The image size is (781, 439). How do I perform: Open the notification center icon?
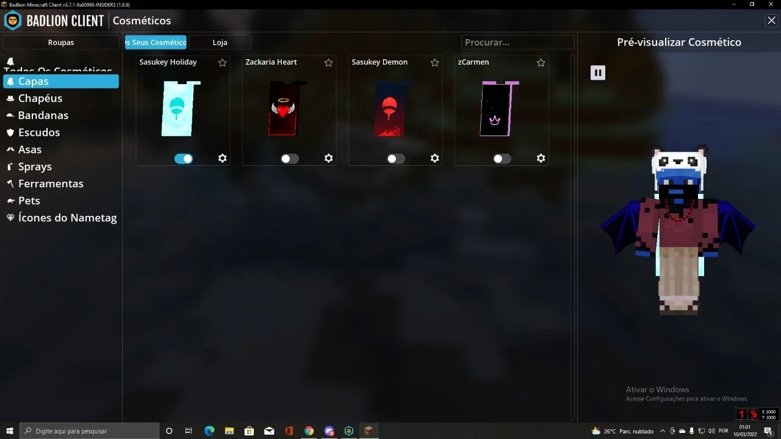pyautogui.click(x=768, y=431)
